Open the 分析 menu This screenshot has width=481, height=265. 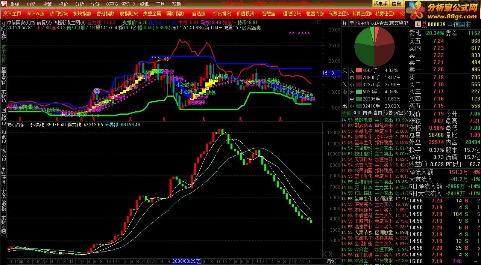tap(80, 4)
